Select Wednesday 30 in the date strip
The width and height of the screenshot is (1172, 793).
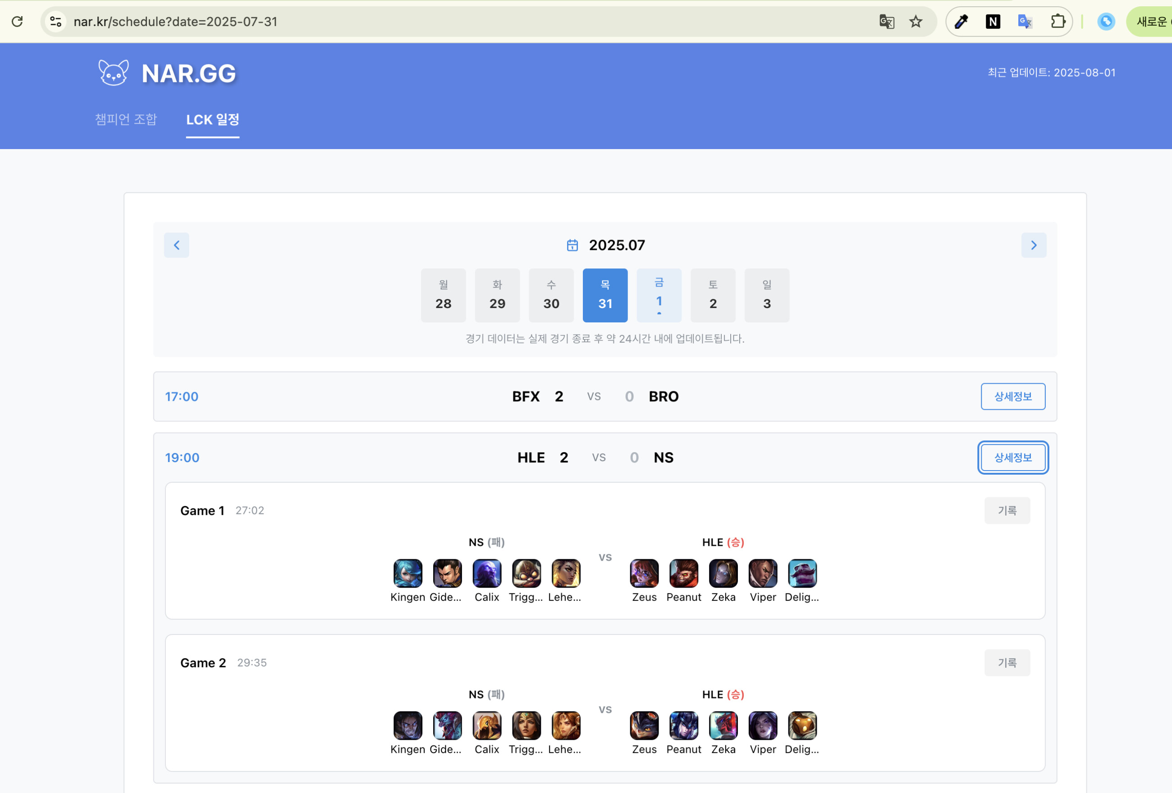click(551, 295)
